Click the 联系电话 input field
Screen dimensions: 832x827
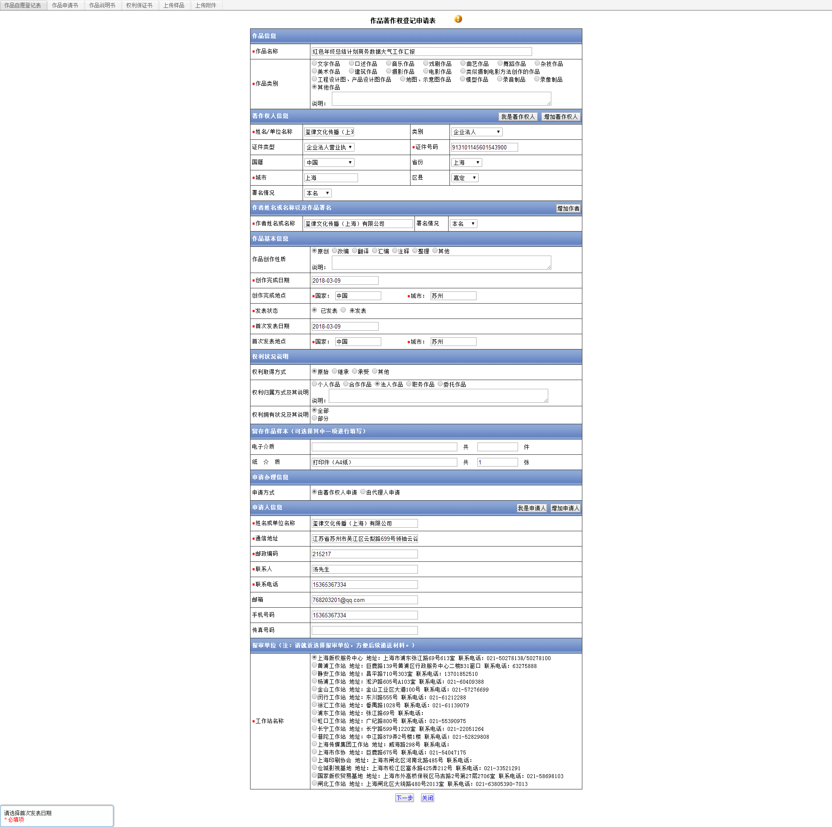point(365,585)
